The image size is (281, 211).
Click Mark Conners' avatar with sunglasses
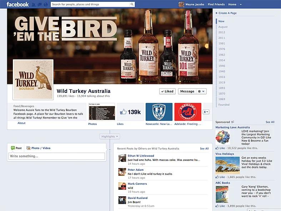point(122,186)
